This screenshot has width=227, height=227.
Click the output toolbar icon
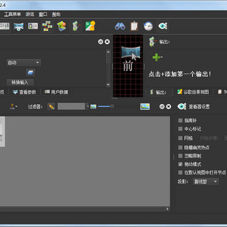pyautogui.click(x=76, y=26)
